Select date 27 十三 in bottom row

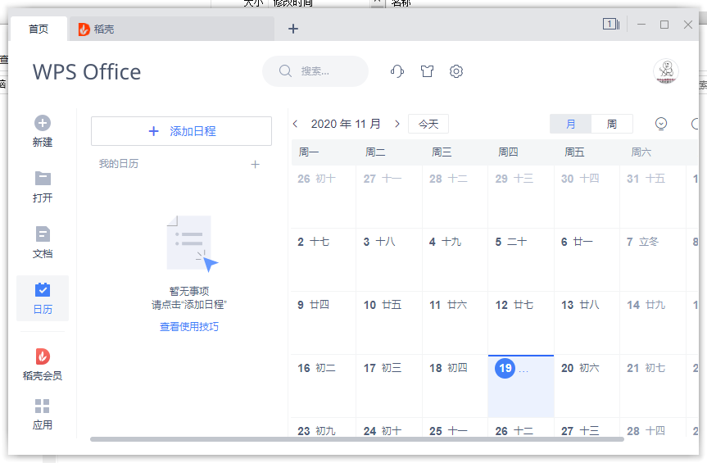(587, 428)
